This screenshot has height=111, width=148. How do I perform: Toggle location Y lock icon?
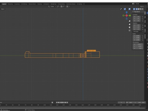(142, 19)
